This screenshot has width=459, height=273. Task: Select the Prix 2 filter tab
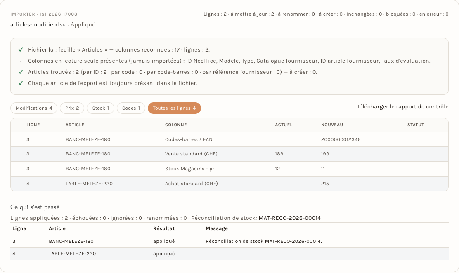[x=72, y=108]
